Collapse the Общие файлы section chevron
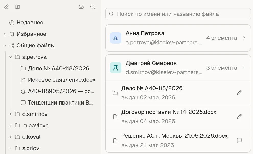This screenshot has height=154, width=253. tap(5, 46)
